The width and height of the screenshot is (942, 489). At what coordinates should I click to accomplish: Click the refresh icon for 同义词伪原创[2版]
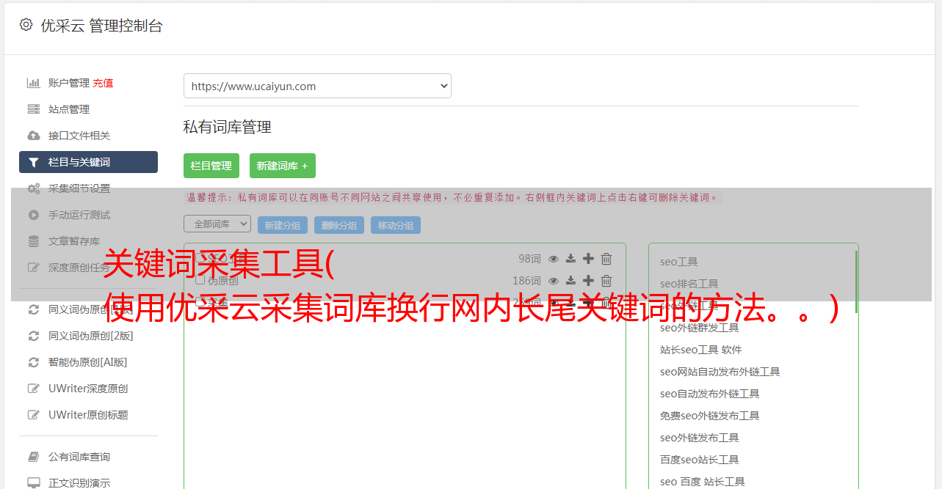(x=34, y=336)
